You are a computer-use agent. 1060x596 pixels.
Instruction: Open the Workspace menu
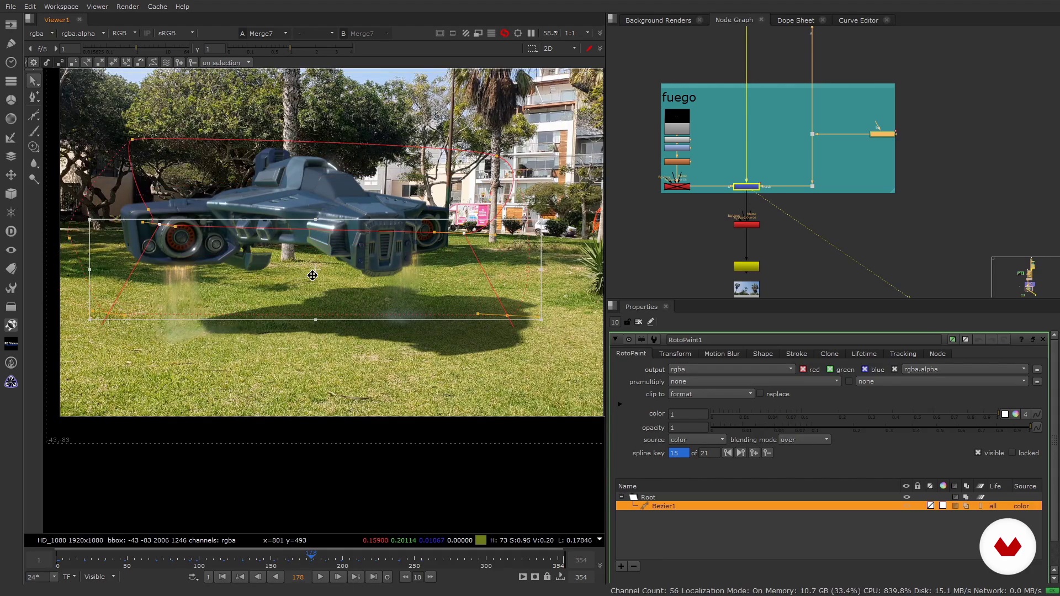pos(61,7)
